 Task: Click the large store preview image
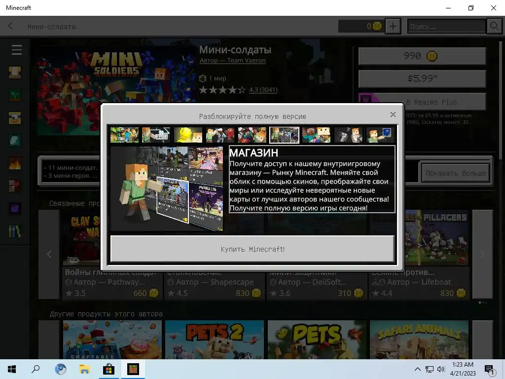click(x=167, y=189)
